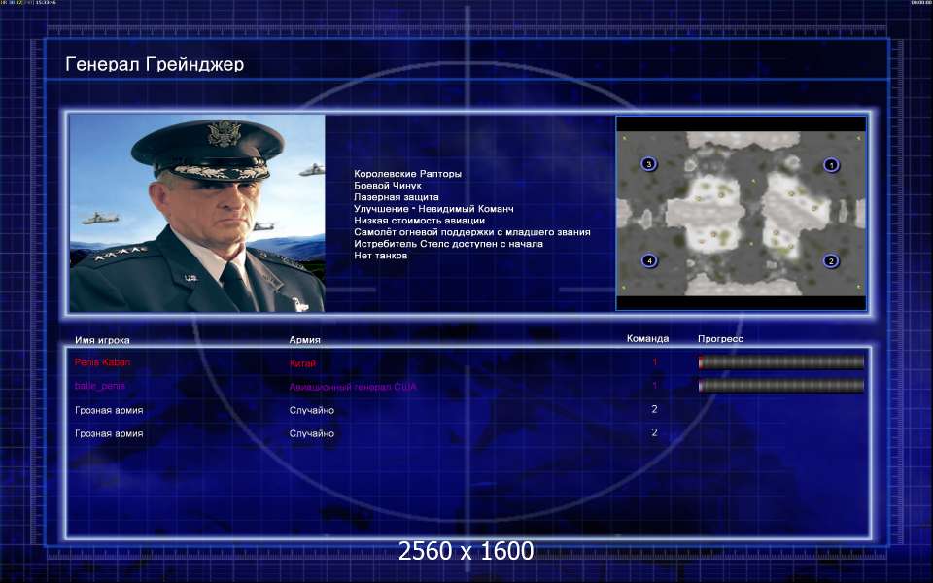Click the General Granger portrait
This screenshot has width=933, height=583.
click(x=197, y=213)
